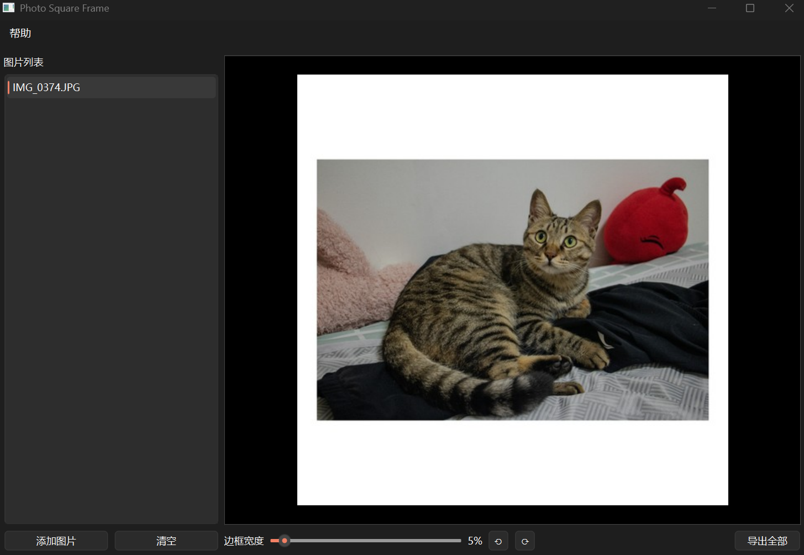This screenshot has height=555, width=804.
Task: Click the gray unfilled part of the border width slider
Action: (375, 541)
